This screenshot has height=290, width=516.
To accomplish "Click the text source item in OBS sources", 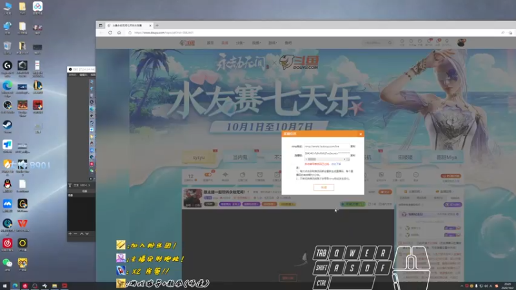I will [81, 185].
